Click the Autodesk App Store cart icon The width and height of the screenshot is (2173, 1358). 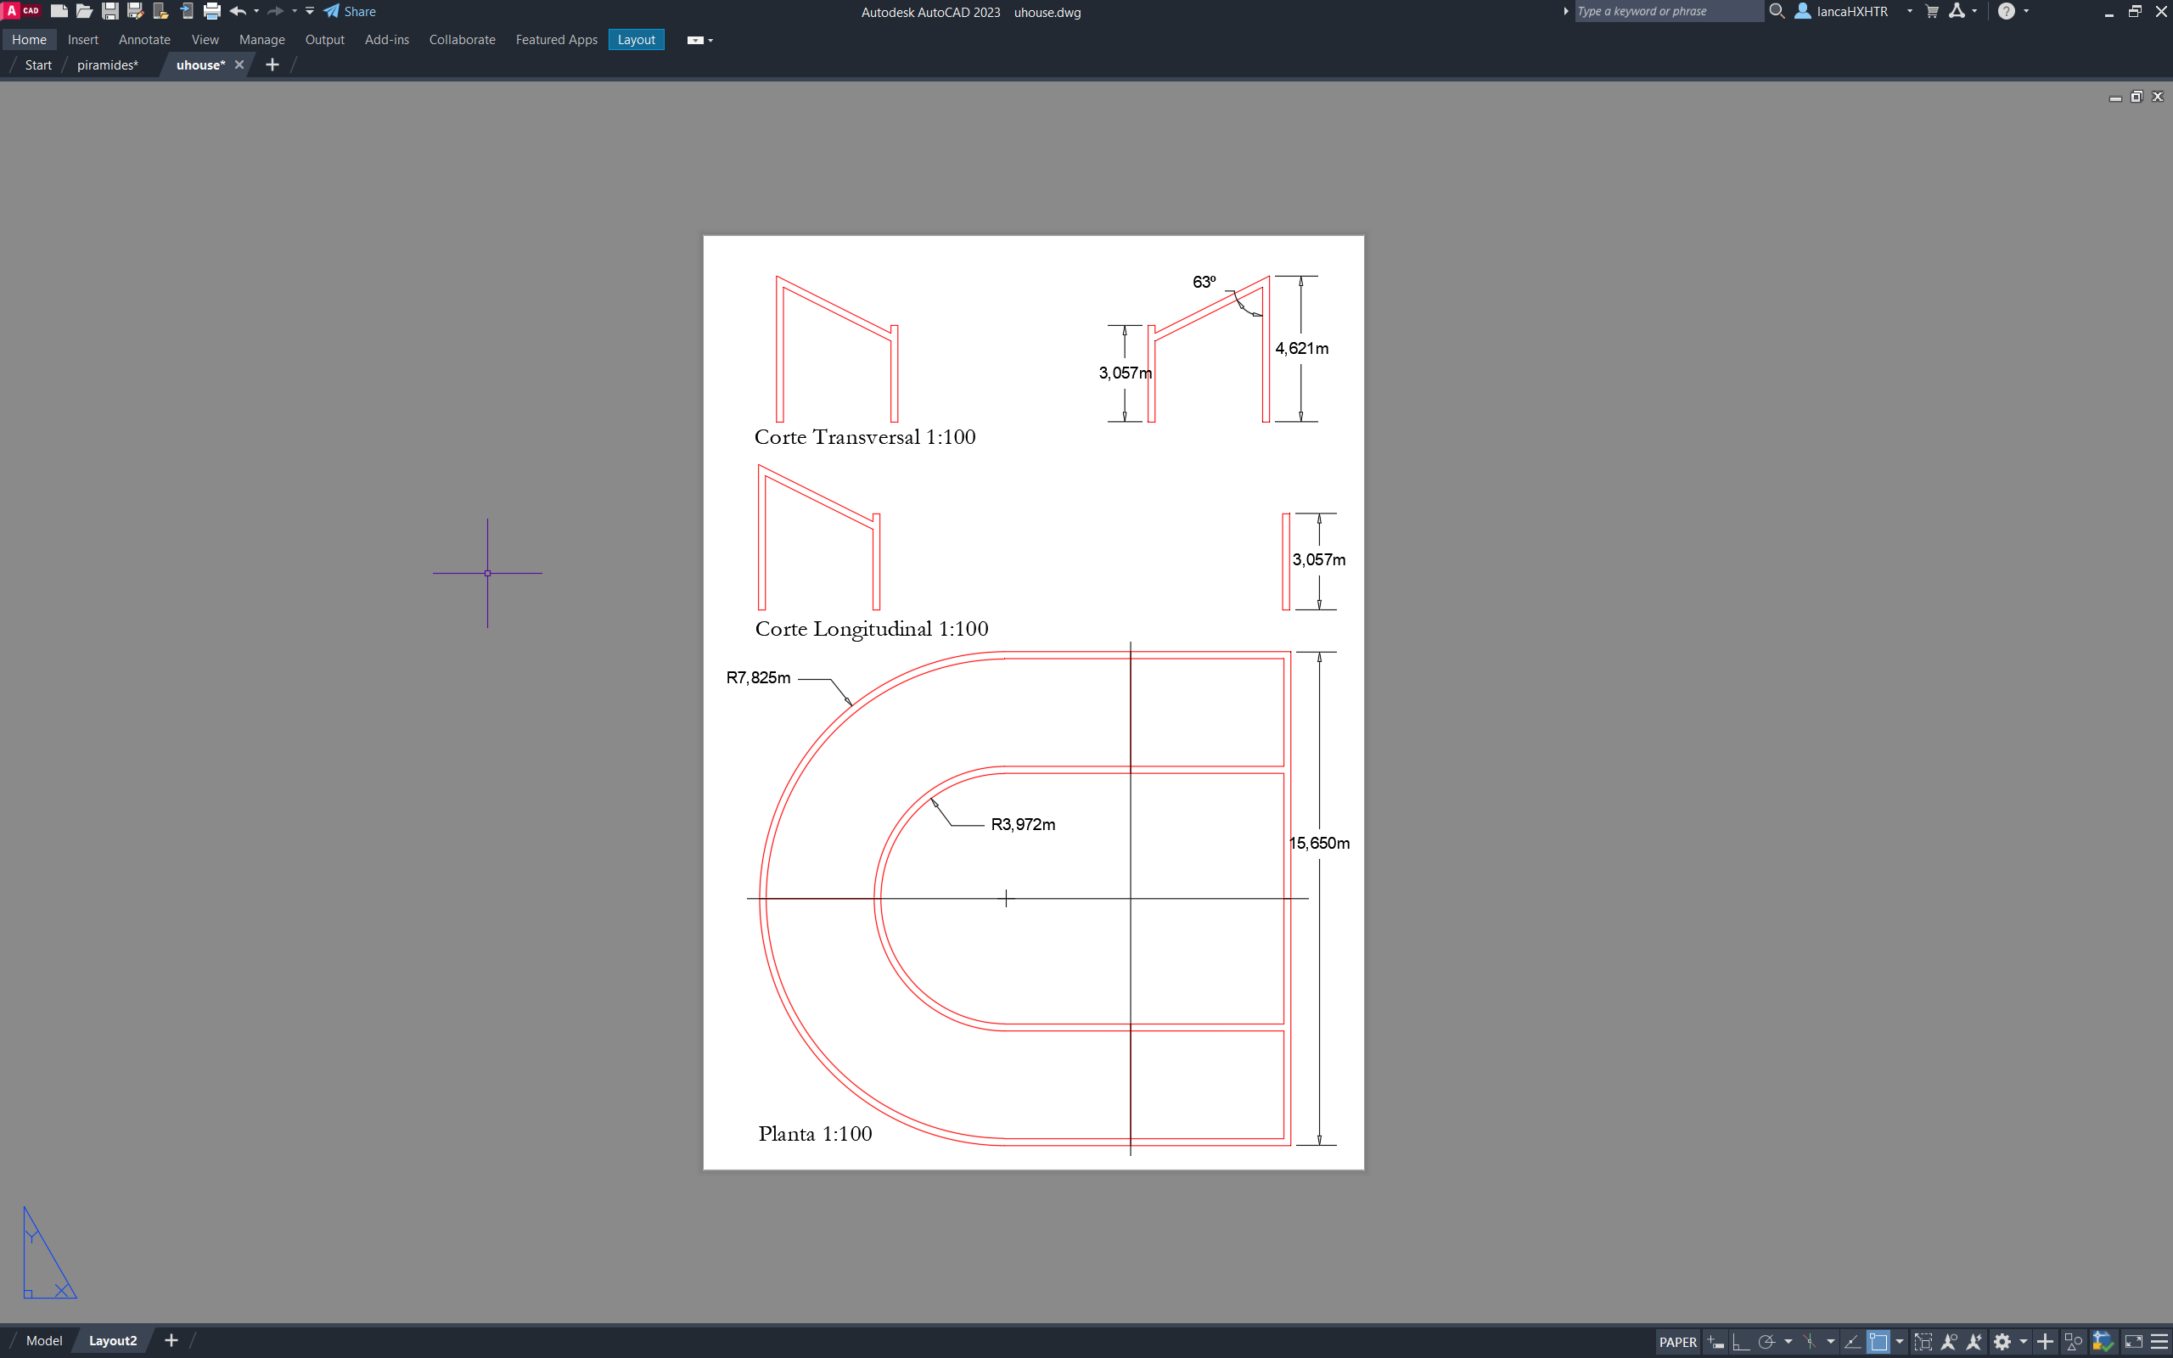1931,12
